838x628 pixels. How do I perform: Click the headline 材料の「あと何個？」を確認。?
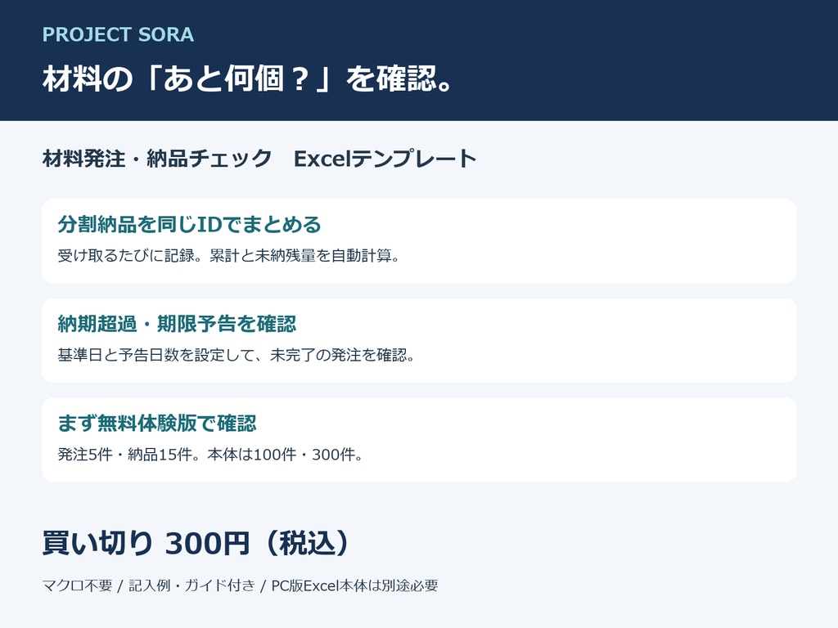coord(249,78)
